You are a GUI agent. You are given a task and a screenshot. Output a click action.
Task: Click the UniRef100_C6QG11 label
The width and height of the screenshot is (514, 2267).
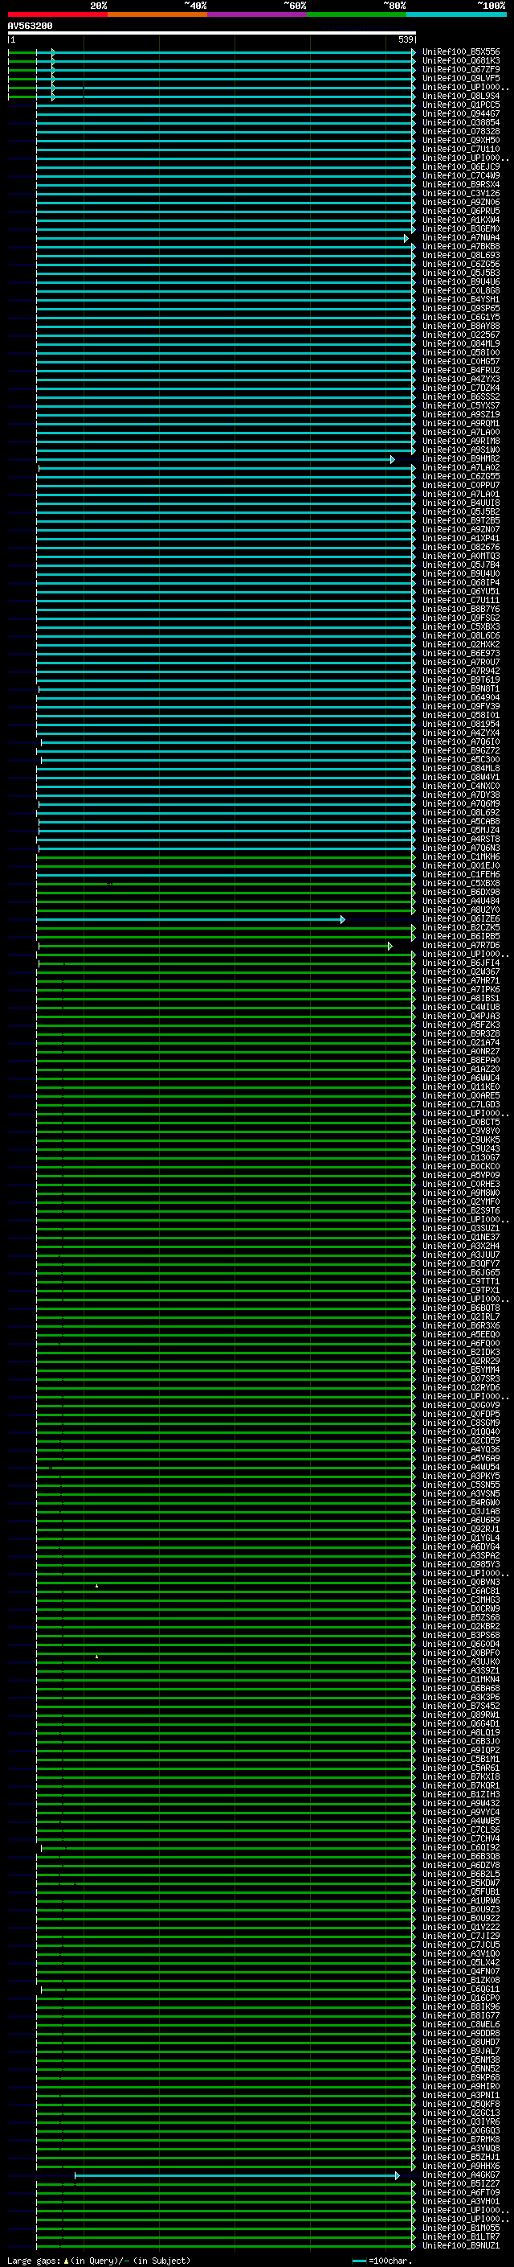(460, 1989)
